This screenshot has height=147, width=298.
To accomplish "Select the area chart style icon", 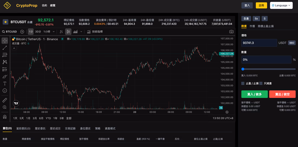I will pyautogui.click(x=75, y=31).
